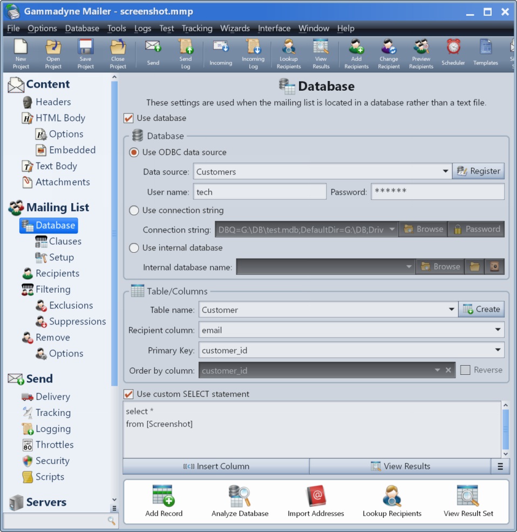The image size is (517, 532).
Task: Open the Table name dropdown
Action: pos(452,310)
